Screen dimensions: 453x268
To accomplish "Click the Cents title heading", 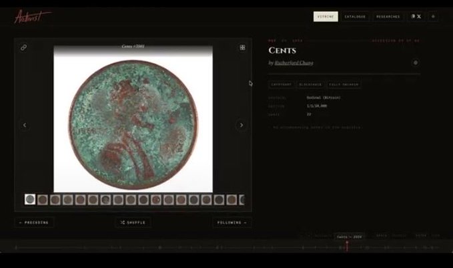I will [x=282, y=51].
